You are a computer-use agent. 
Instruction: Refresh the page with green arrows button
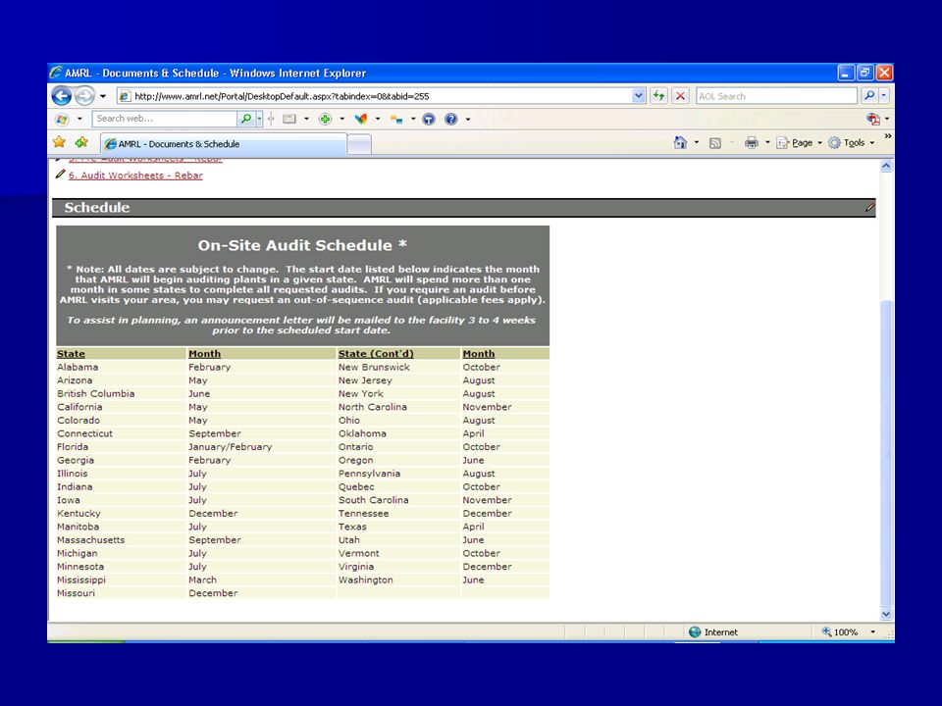(659, 95)
